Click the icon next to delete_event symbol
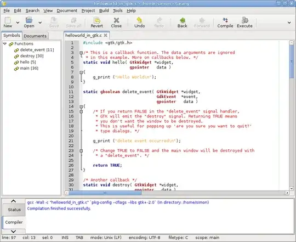The width and height of the screenshot is (296, 242). (x=16, y=50)
